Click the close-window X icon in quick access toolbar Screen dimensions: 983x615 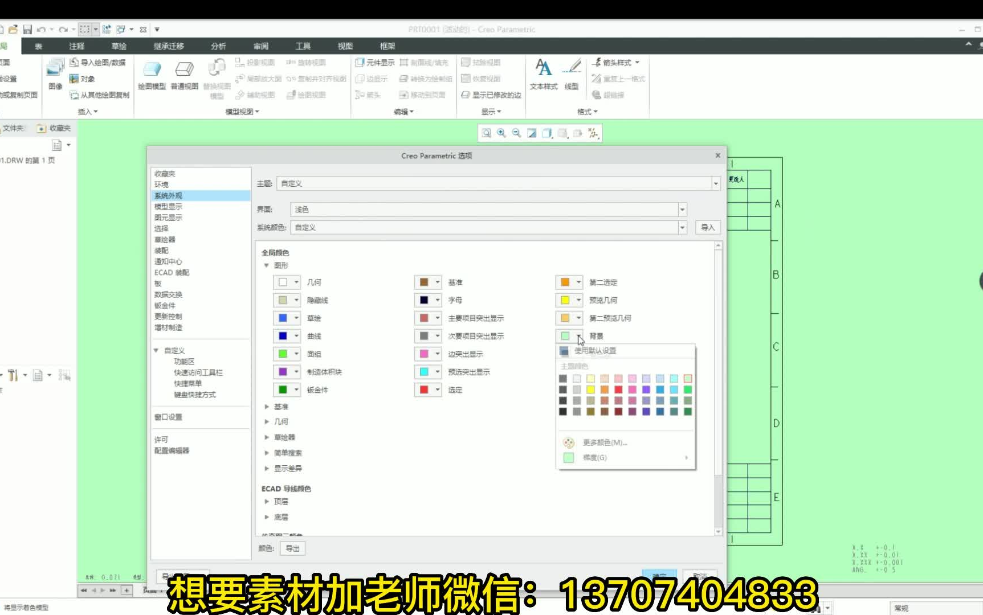143,30
